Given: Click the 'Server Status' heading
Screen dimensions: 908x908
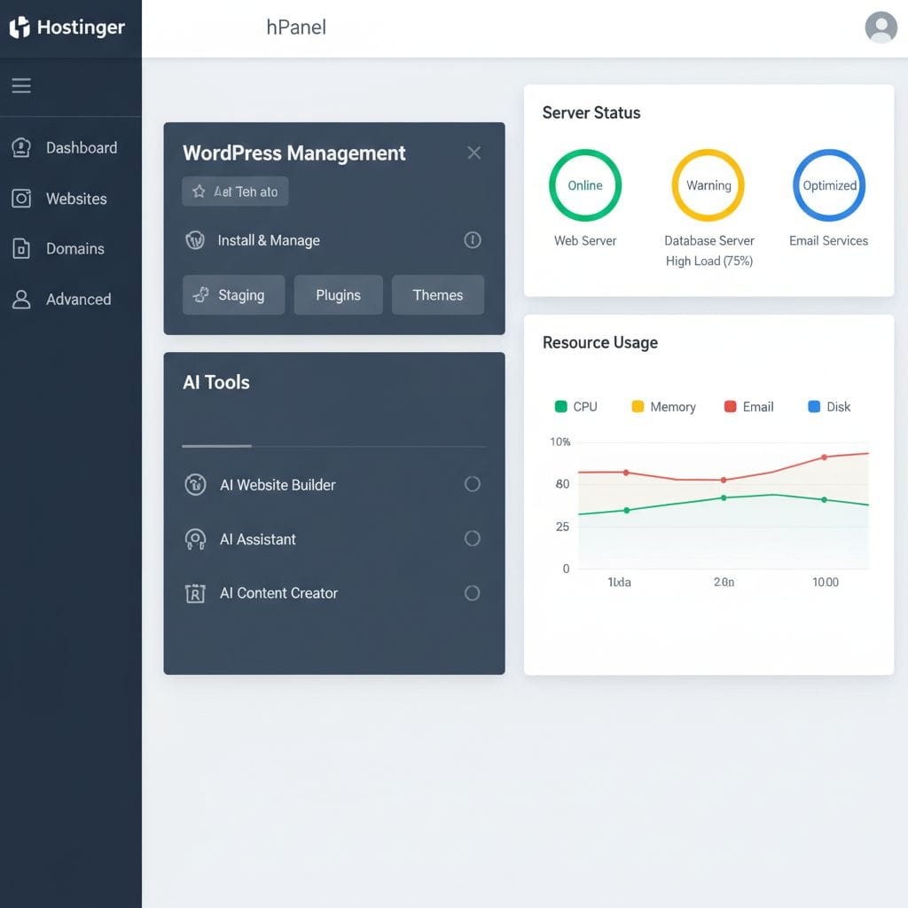Looking at the screenshot, I should (591, 113).
